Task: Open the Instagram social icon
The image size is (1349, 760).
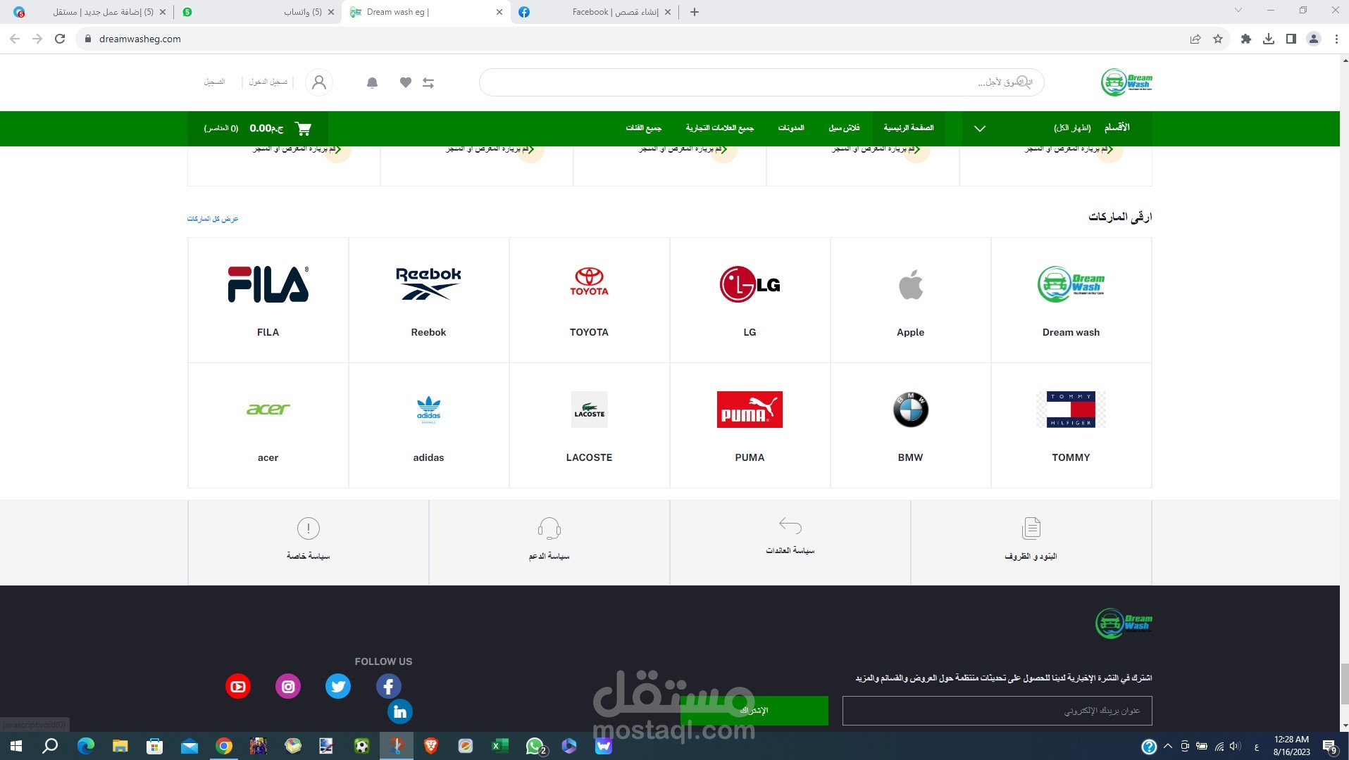Action: tap(288, 686)
